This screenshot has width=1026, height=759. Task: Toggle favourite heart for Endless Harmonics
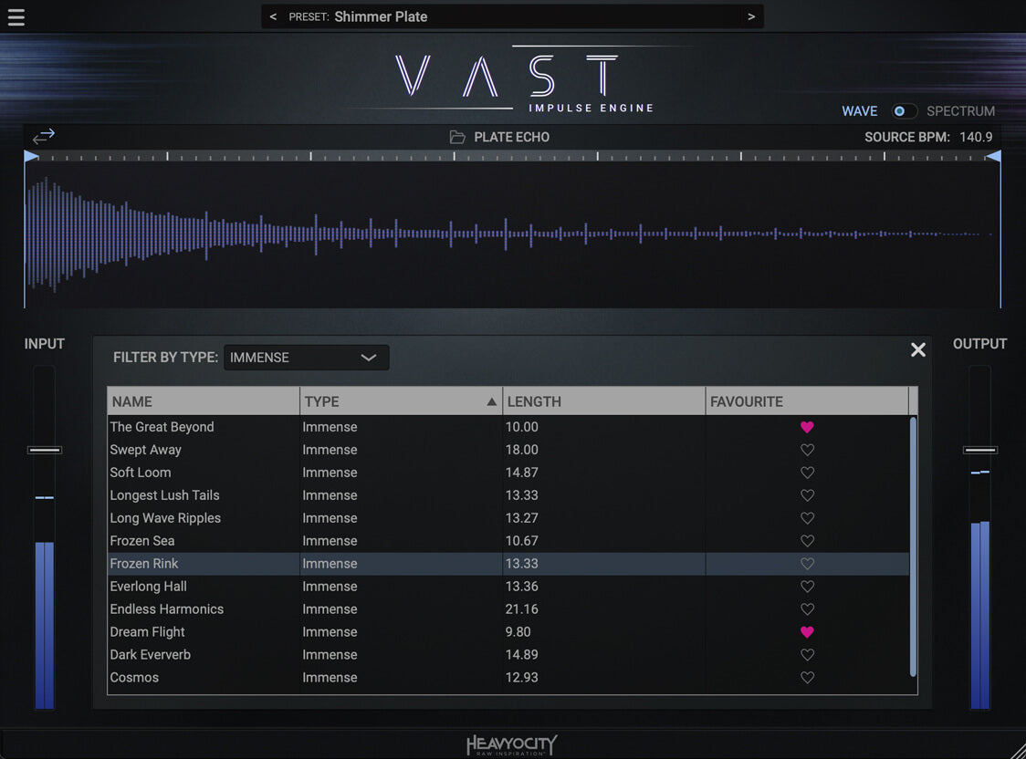(807, 609)
